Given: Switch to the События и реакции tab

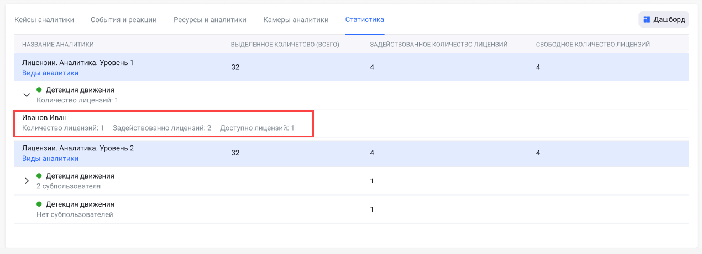Looking at the screenshot, I should [124, 20].
